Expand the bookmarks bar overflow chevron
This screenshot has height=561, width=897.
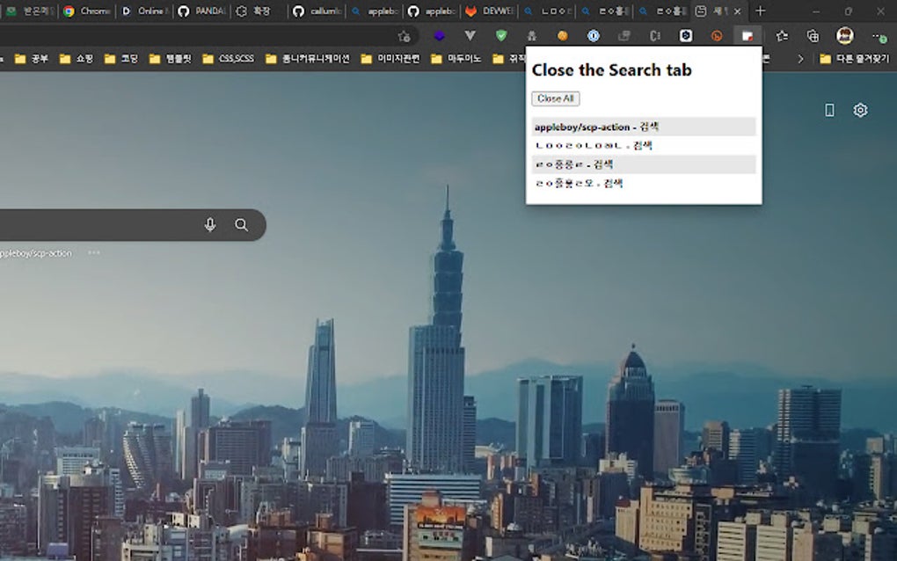[x=800, y=58]
